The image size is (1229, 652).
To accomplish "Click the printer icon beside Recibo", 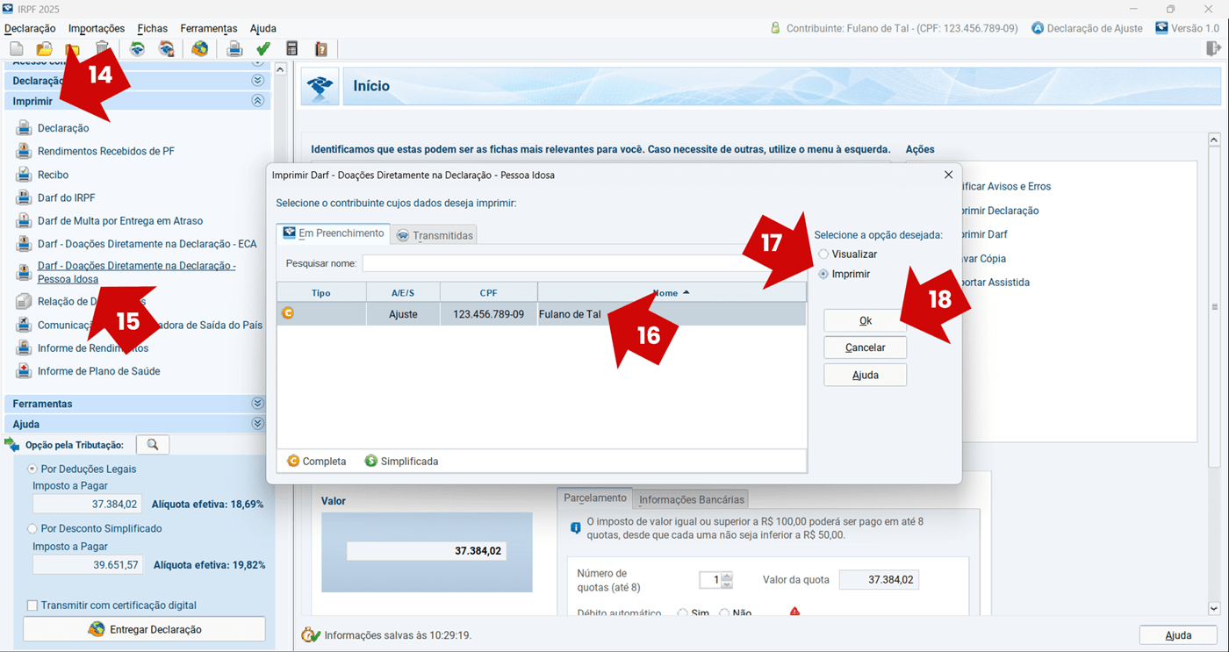I will 24,175.
